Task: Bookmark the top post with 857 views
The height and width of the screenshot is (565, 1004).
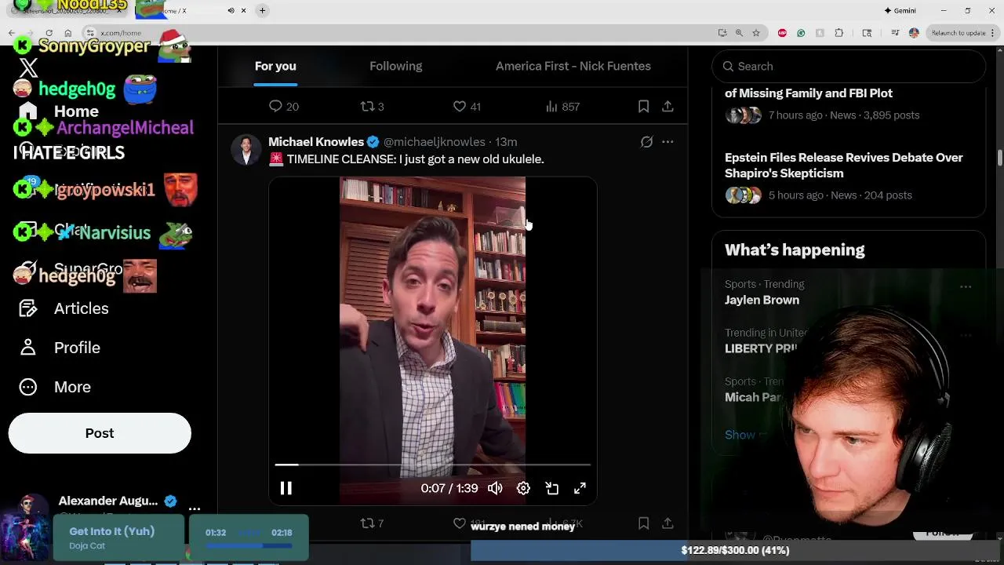Action: [643, 106]
